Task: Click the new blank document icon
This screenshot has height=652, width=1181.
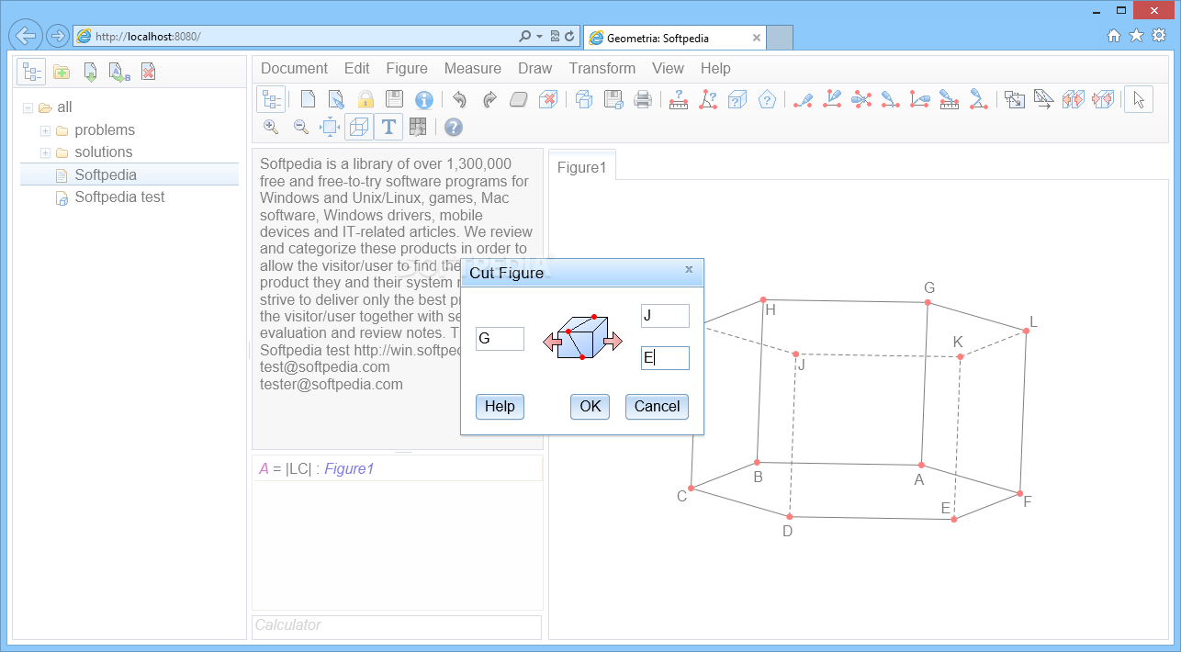Action: 308,99
